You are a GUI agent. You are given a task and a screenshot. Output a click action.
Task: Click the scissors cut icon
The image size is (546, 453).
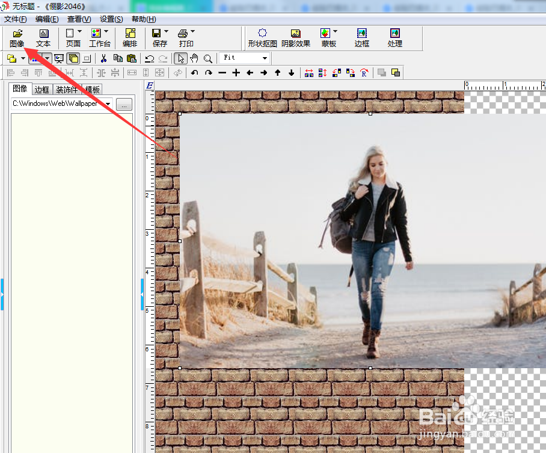pos(103,58)
